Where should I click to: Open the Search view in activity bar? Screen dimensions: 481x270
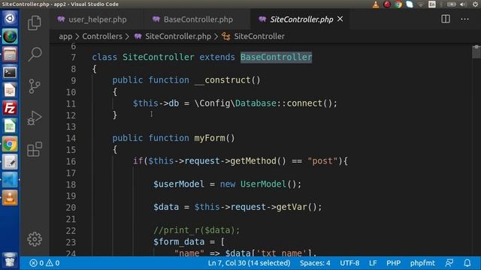click(35, 54)
